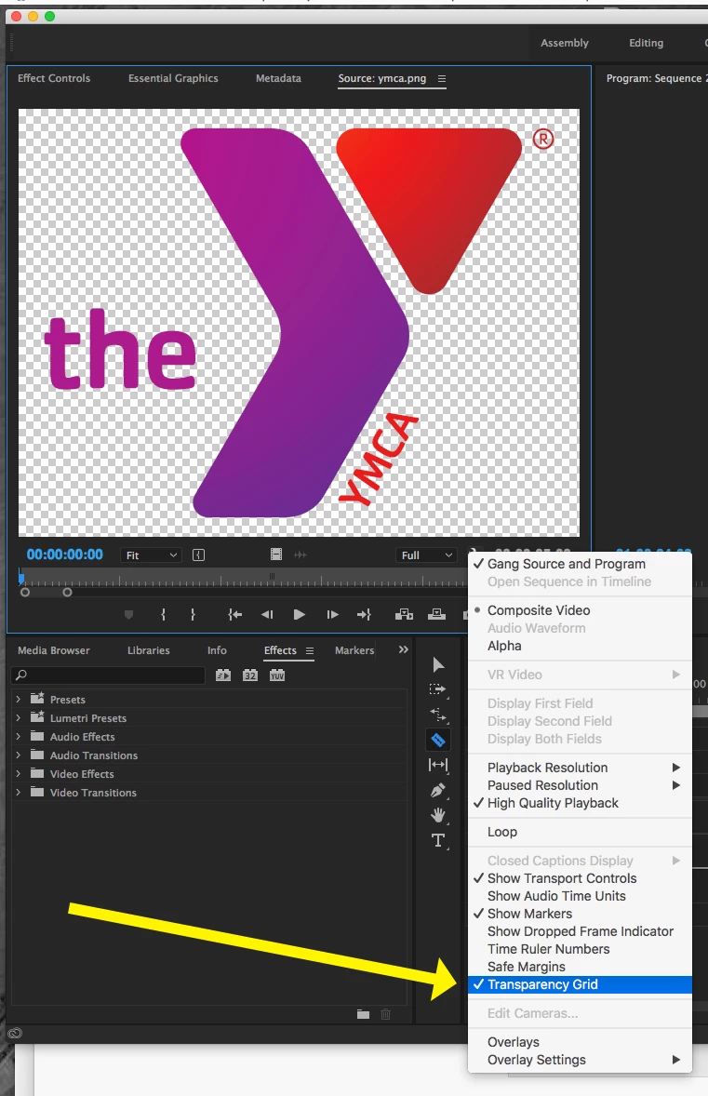Switch to Libraries tab
Image resolution: width=708 pixels, height=1096 pixels.
point(148,650)
